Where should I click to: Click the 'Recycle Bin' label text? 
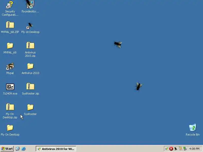[193, 135]
